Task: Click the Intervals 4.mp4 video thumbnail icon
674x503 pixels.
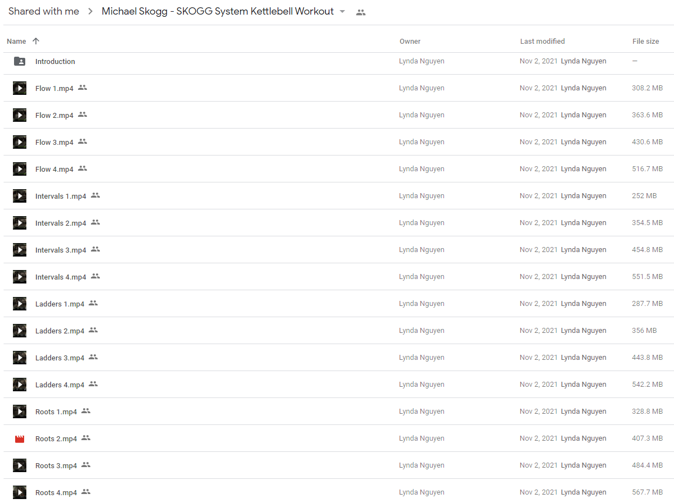Action: (x=20, y=277)
